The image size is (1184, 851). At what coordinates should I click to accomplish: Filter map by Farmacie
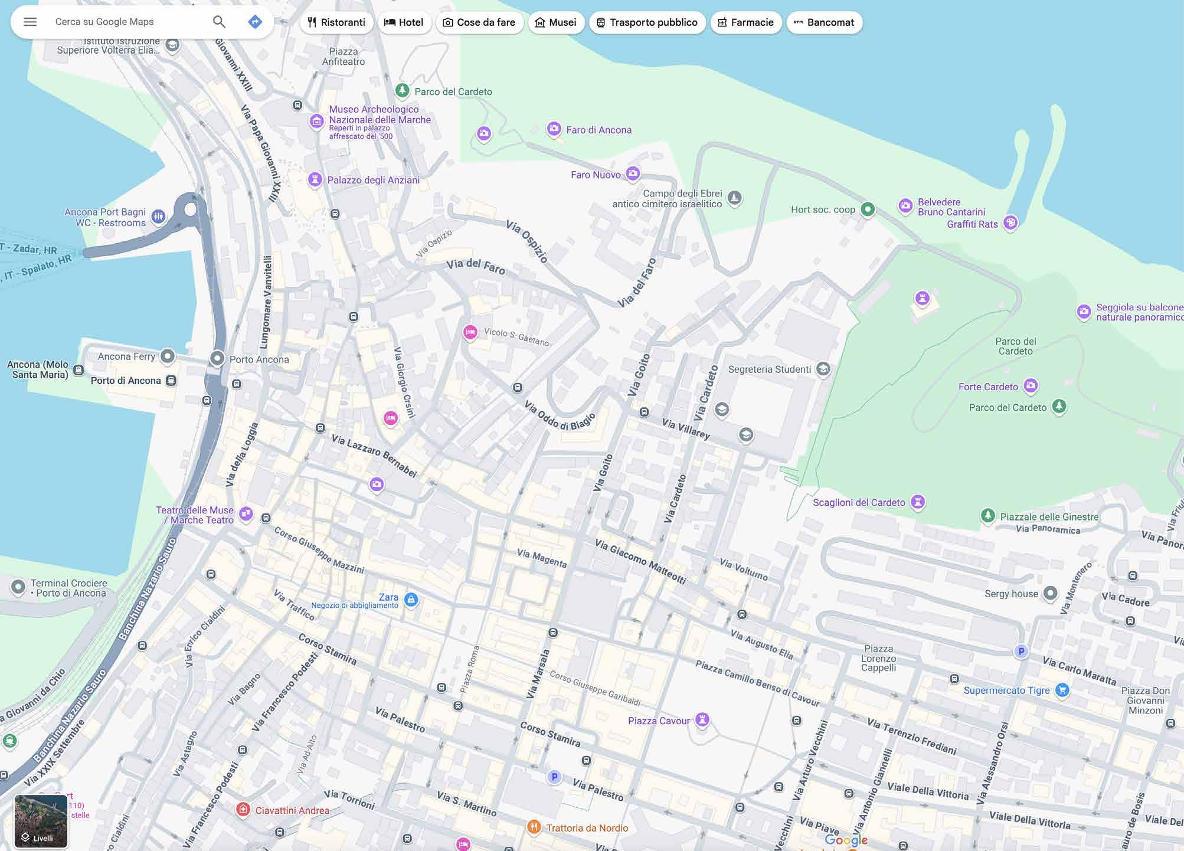click(x=745, y=22)
